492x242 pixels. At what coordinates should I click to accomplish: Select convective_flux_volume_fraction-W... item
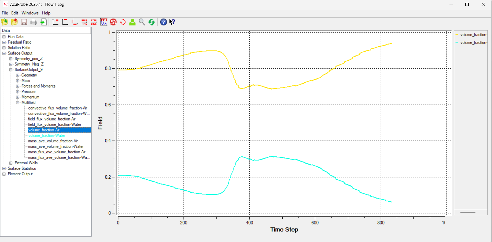click(x=59, y=114)
